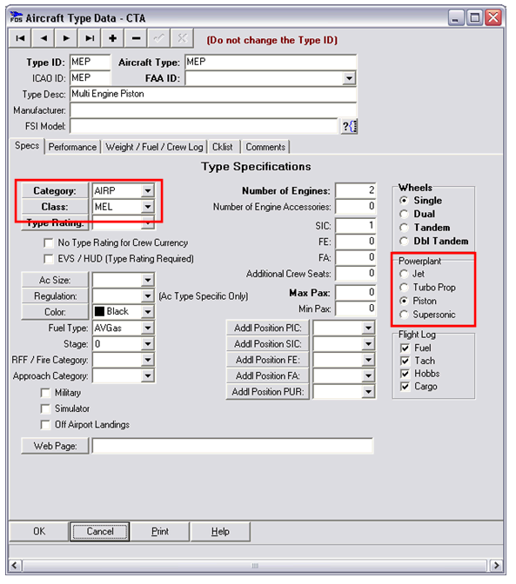
Task: Go to first record navigation button
Action: tap(21, 38)
